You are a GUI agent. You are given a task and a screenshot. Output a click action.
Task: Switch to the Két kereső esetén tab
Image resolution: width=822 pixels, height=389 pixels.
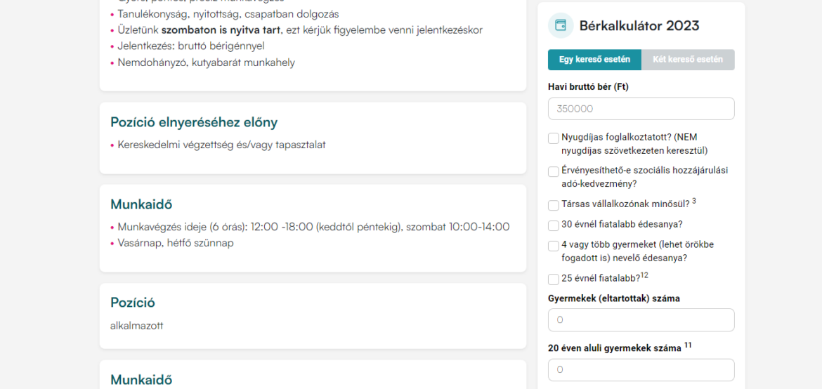(x=688, y=60)
